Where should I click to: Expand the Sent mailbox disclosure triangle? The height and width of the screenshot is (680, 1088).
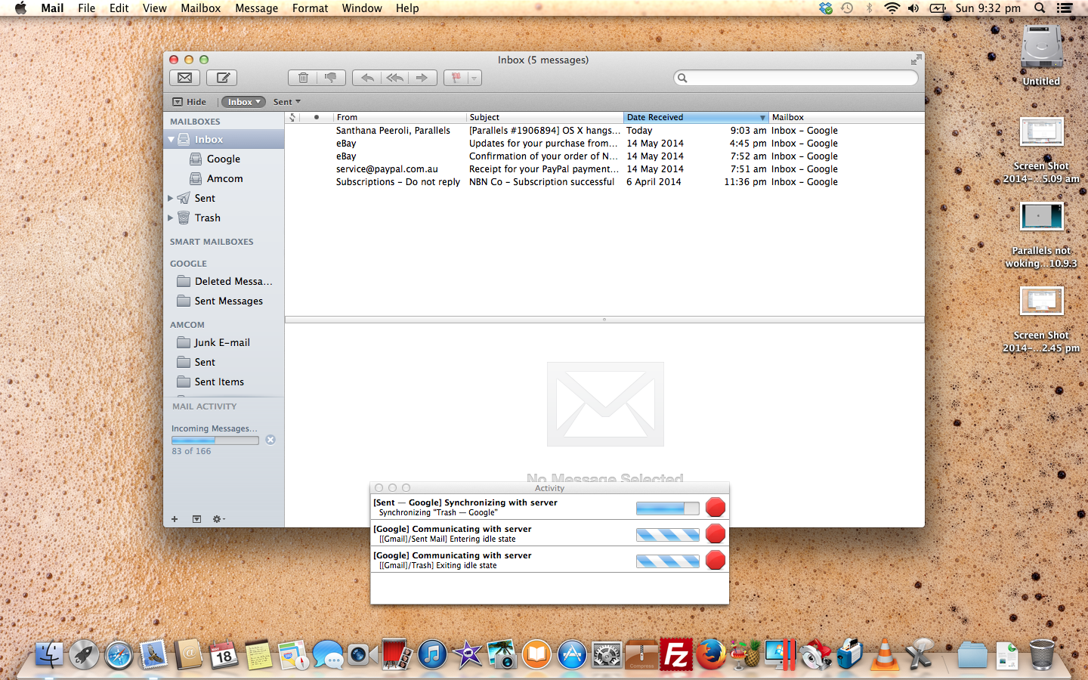(x=171, y=198)
